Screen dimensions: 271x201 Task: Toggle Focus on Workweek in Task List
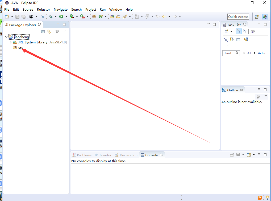pos(253,31)
